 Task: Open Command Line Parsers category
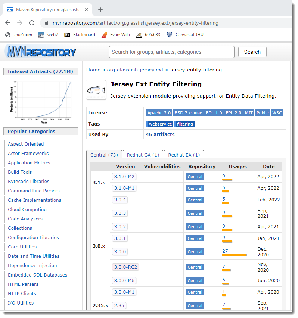tap(34, 191)
